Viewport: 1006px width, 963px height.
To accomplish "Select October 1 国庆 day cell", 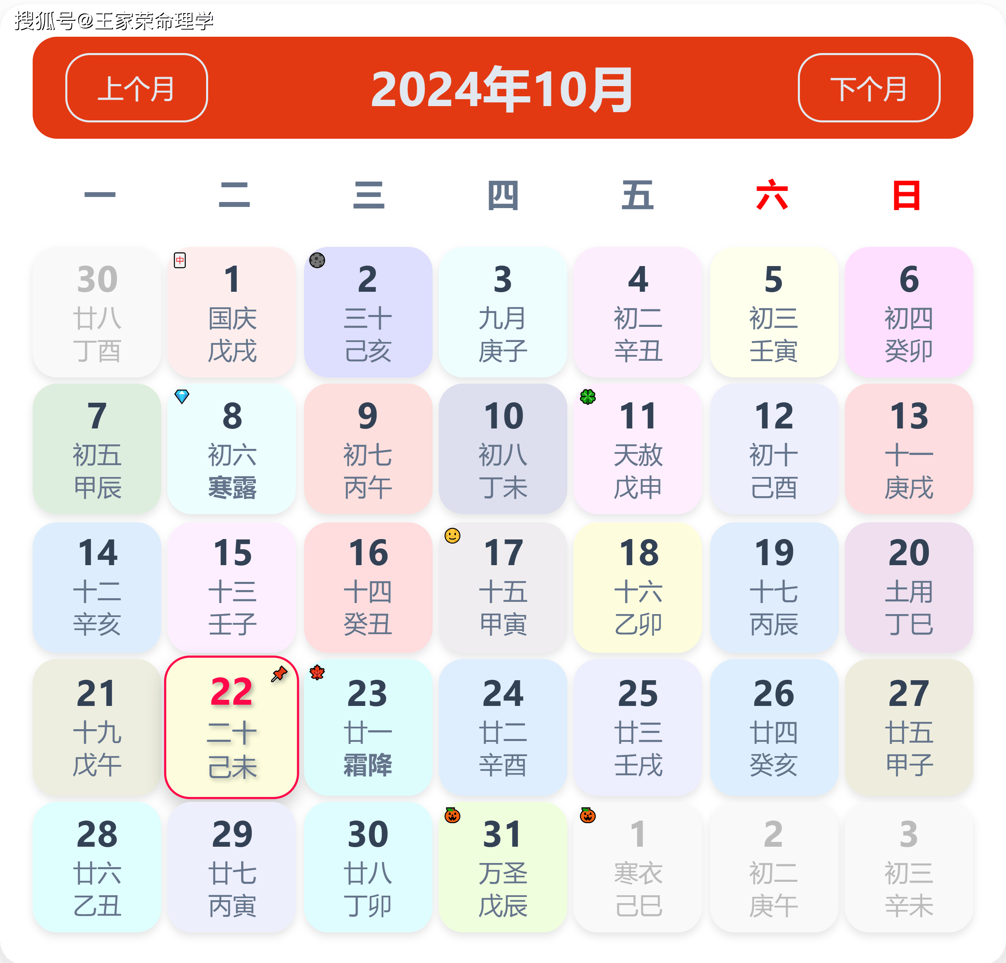I will point(231,313).
